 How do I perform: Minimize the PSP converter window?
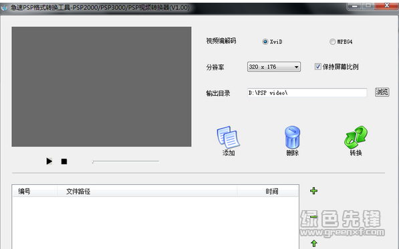coord(354,5)
